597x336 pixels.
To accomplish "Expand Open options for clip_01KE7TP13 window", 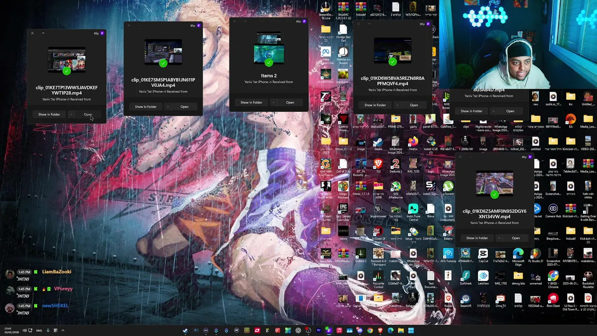I will pos(71,114).
